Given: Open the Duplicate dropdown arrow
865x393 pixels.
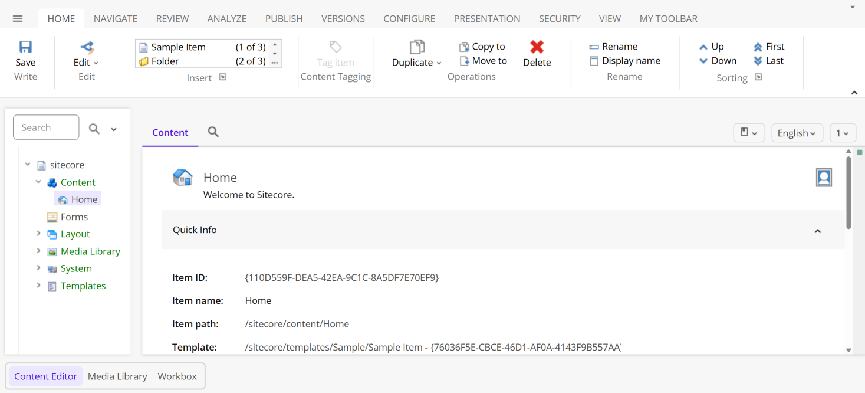Looking at the screenshot, I should pos(439,63).
